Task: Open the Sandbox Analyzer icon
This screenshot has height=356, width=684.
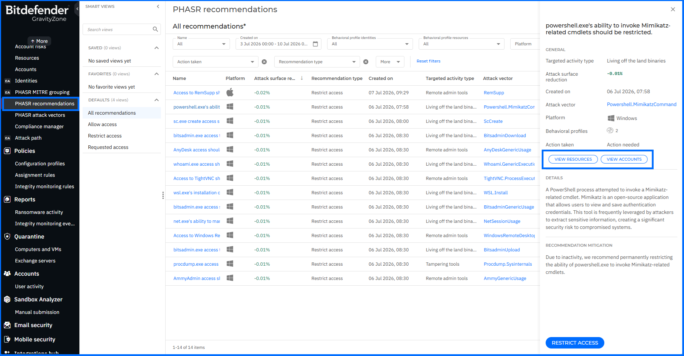Action: [x=7, y=299]
